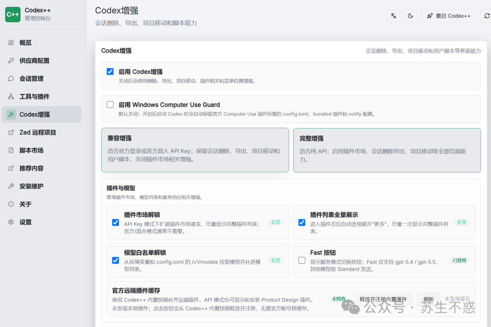Click the network icon beside 工具与插件
The height and width of the screenshot is (327, 491).
(11, 96)
